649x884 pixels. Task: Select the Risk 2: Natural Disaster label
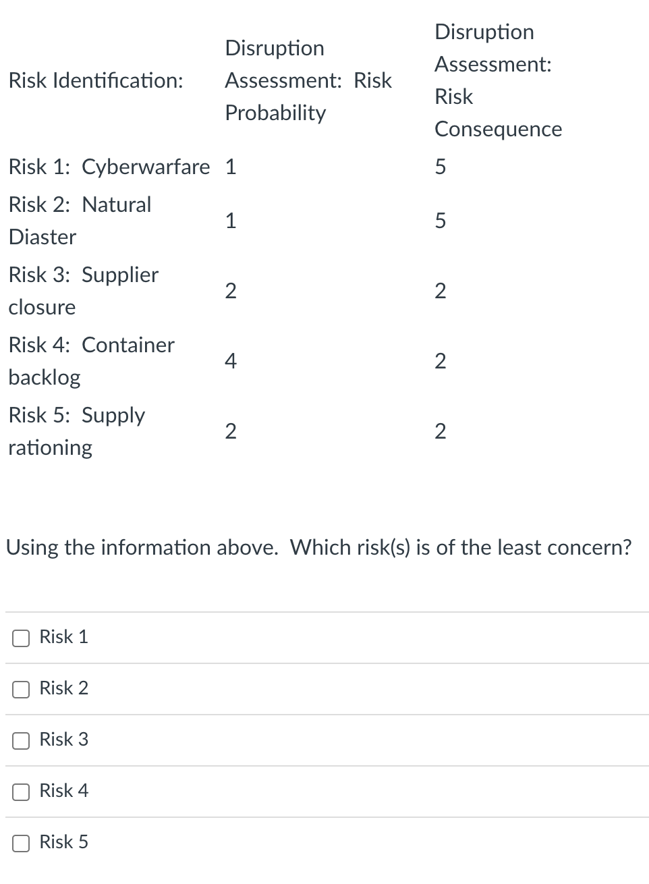[x=80, y=221]
